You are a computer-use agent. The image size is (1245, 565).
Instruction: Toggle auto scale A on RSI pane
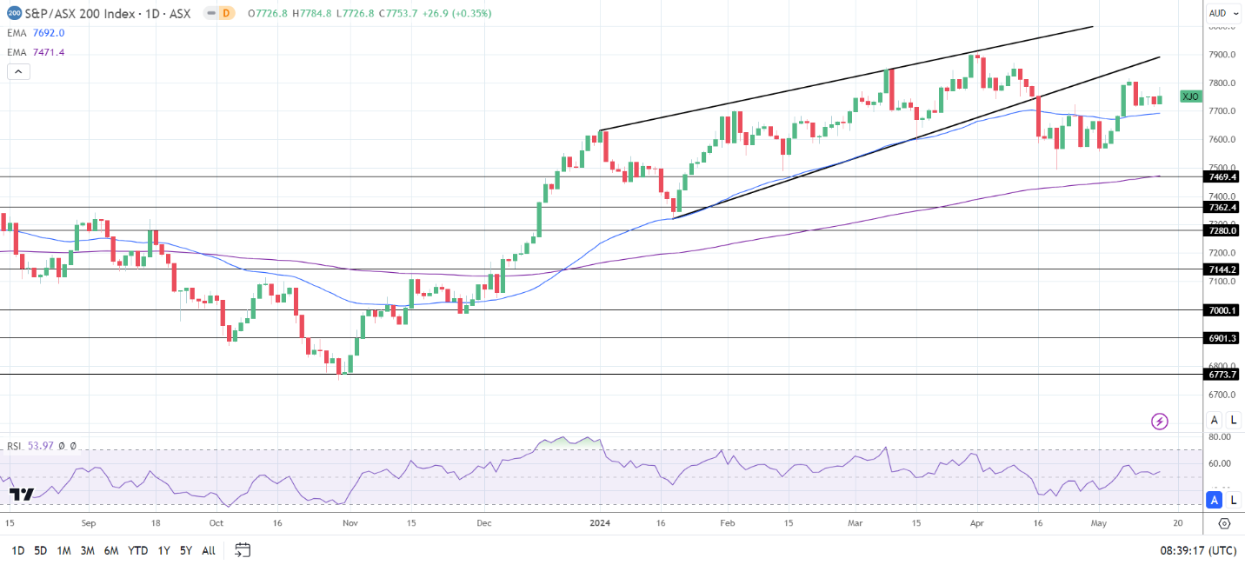(x=1215, y=500)
